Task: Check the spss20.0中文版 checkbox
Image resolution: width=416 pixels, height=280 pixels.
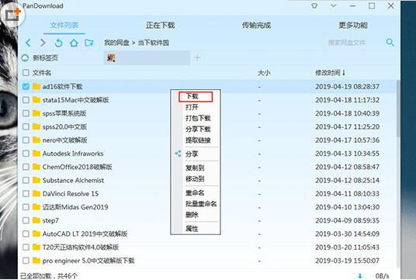Action: coord(26,126)
